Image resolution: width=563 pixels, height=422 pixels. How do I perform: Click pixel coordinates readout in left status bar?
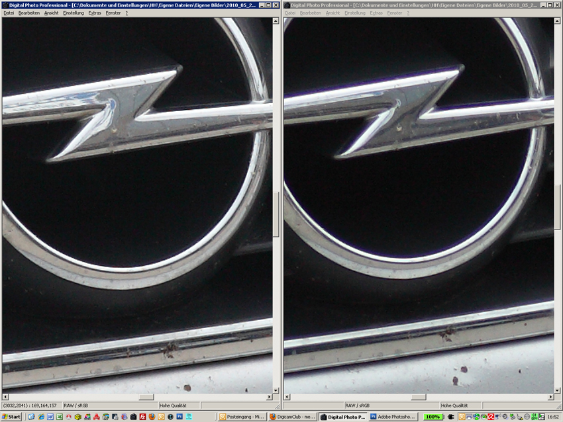click(30, 405)
